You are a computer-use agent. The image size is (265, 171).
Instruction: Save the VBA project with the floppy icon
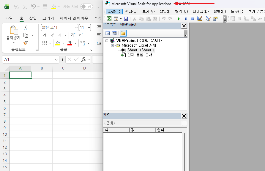126,19
